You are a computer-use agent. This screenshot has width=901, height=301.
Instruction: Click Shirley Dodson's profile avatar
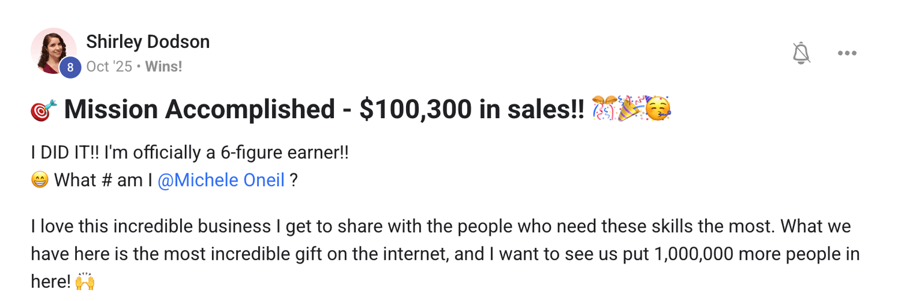click(53, 50)
